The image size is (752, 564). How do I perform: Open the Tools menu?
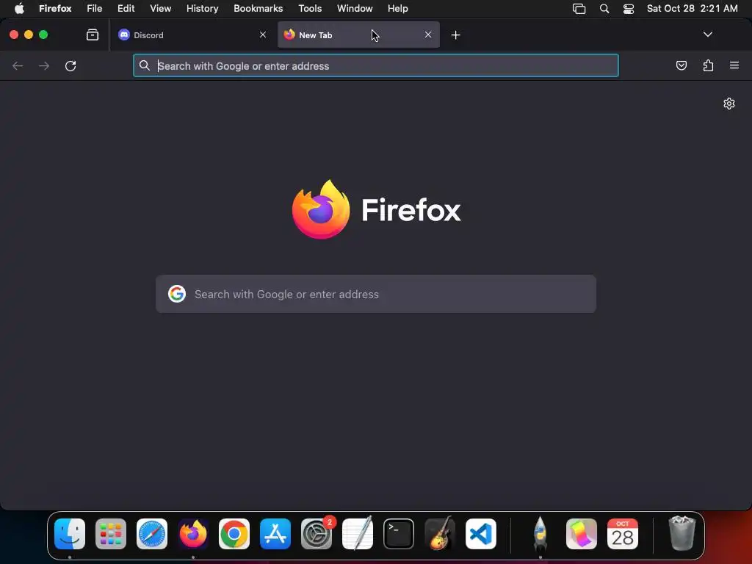[310, 8]
